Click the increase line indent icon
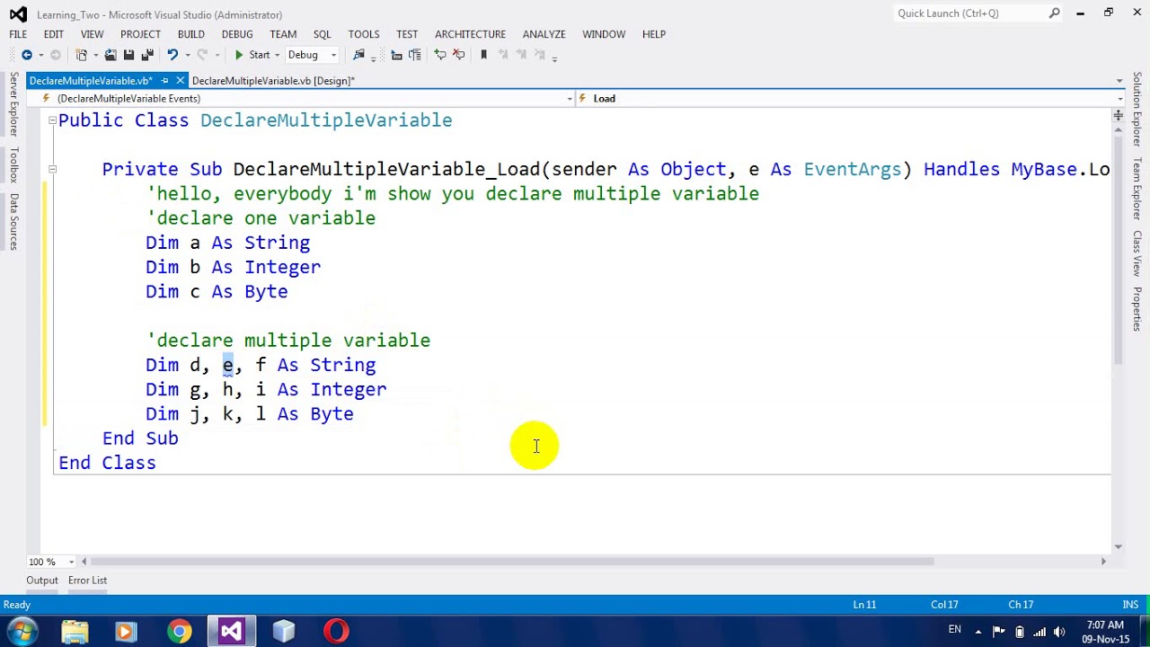1150x647 pixels. [415, 55]
